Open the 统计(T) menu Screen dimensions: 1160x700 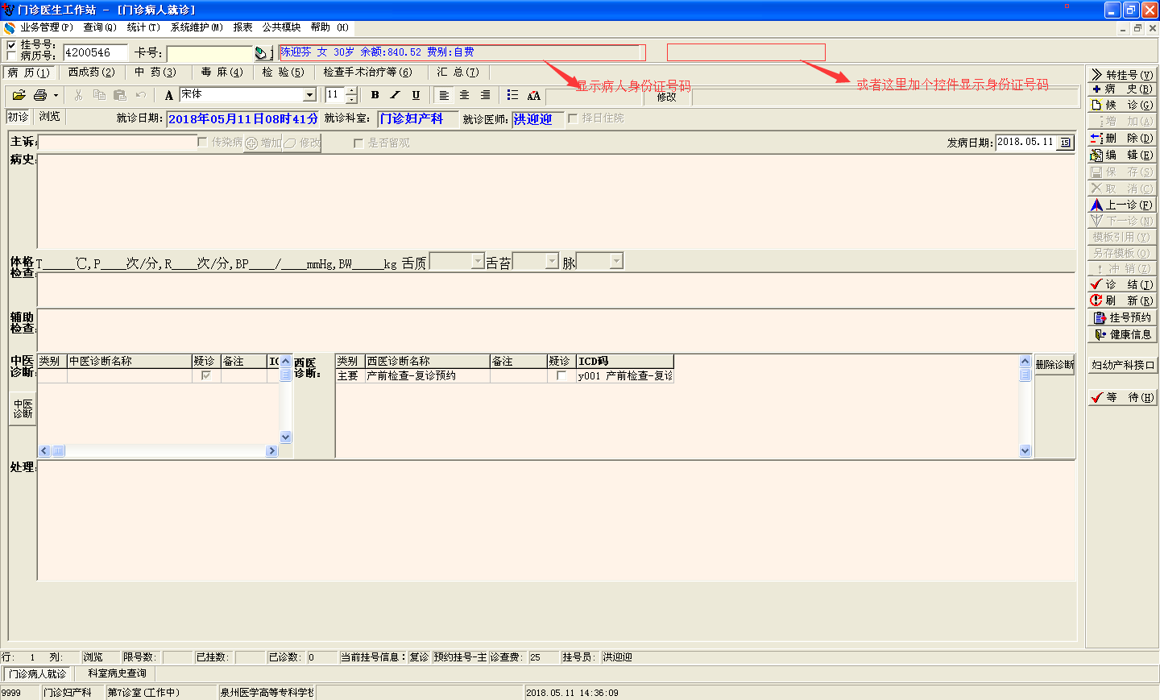(x=143, y=27)
